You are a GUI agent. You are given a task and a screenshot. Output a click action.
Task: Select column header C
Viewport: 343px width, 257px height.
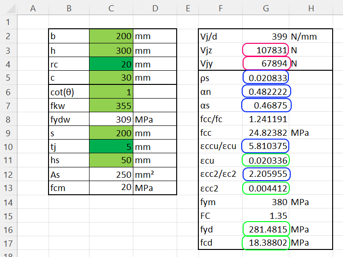(111, 8)
